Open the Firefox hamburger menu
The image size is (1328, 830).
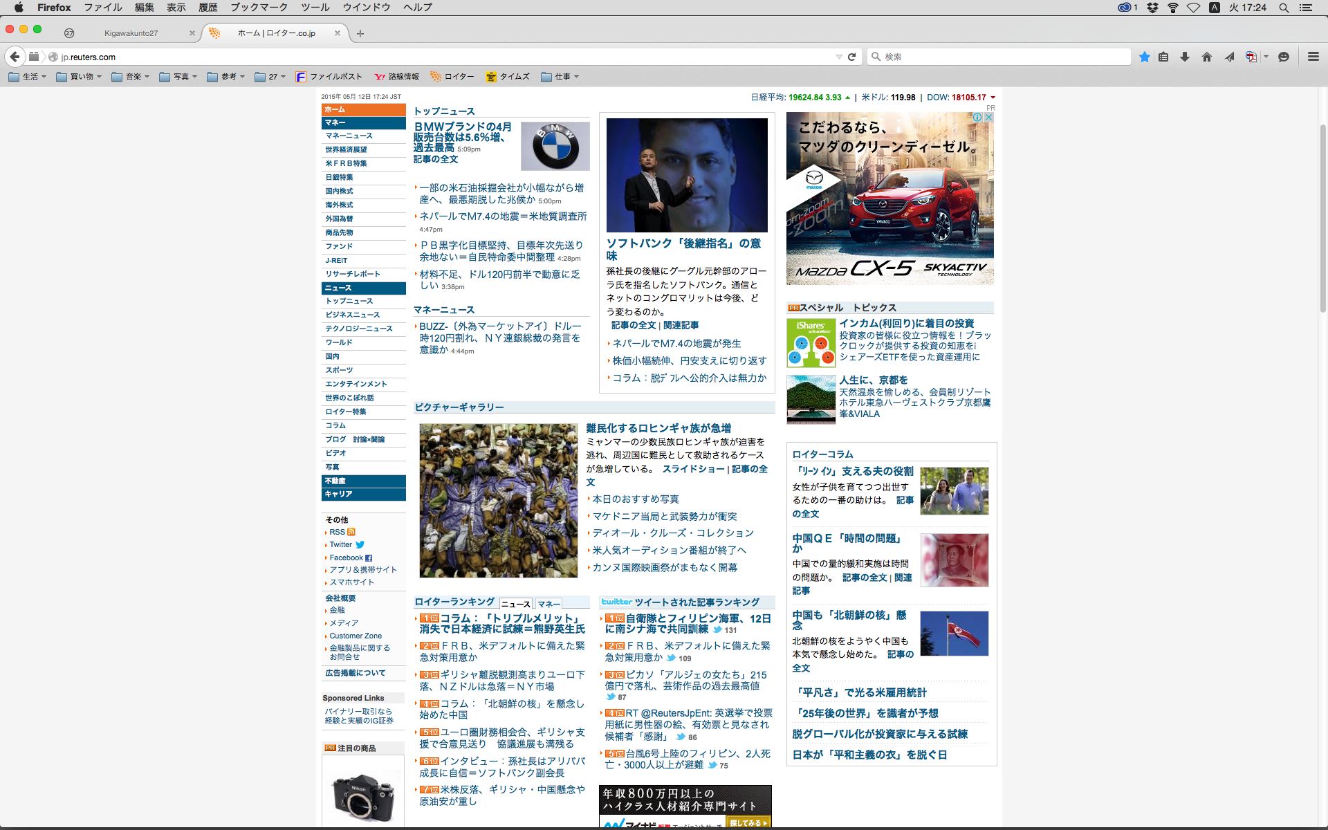1313,57
